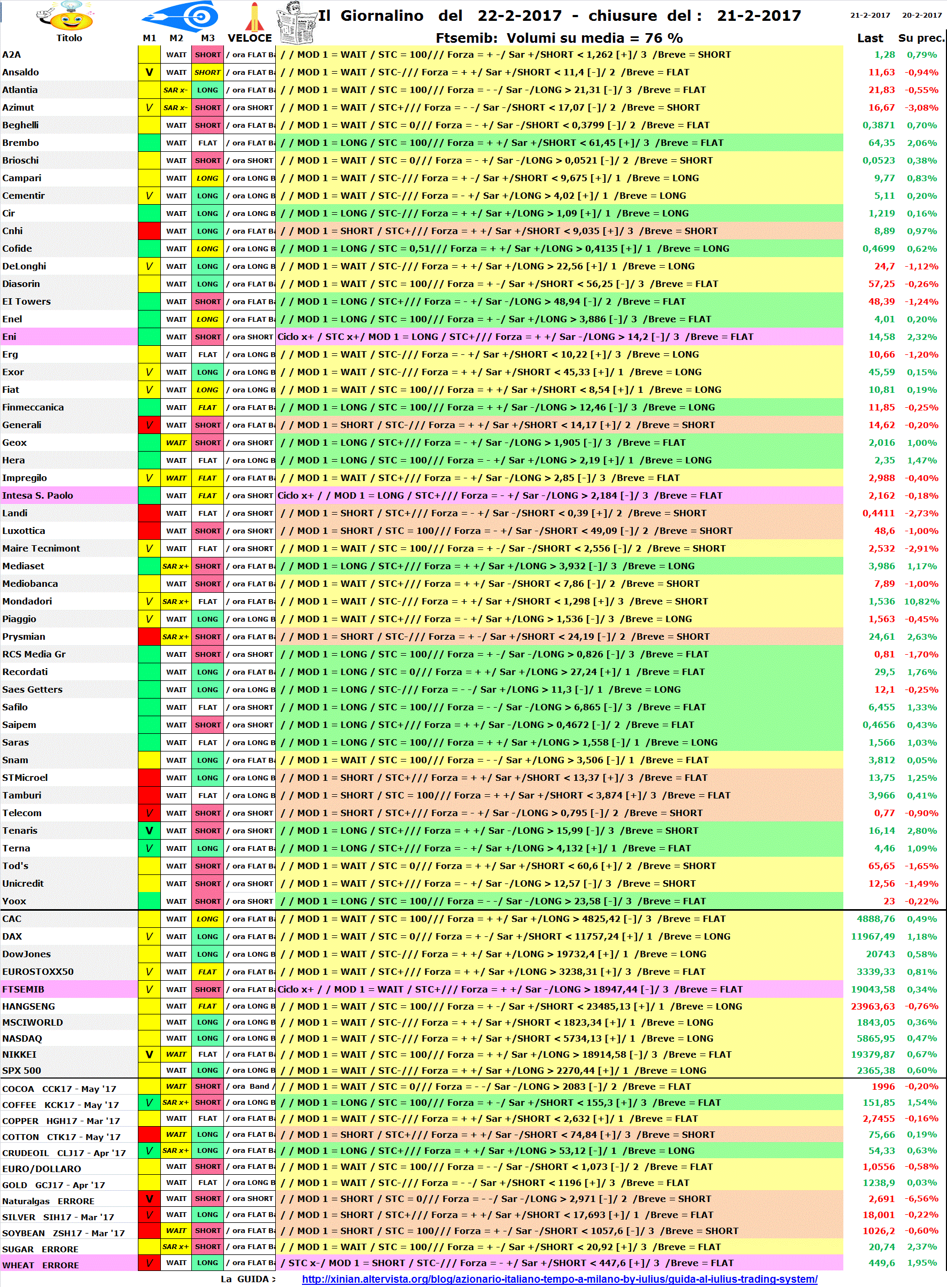Image resolution: width=947 pixels, height=1287 pixels.
Task: Select the Eni highlighted title cell
Action: click(x=69, y=337)
